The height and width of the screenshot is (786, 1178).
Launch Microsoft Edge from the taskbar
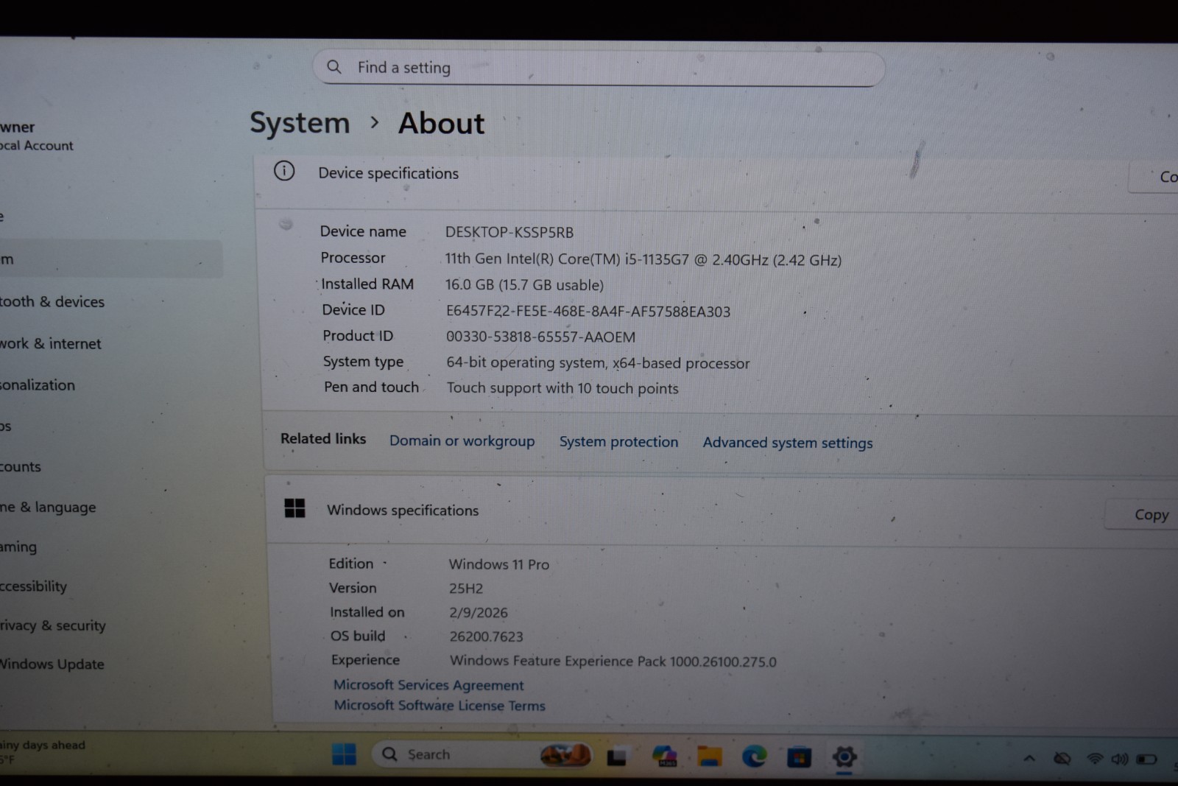click(x=754, y=757)
